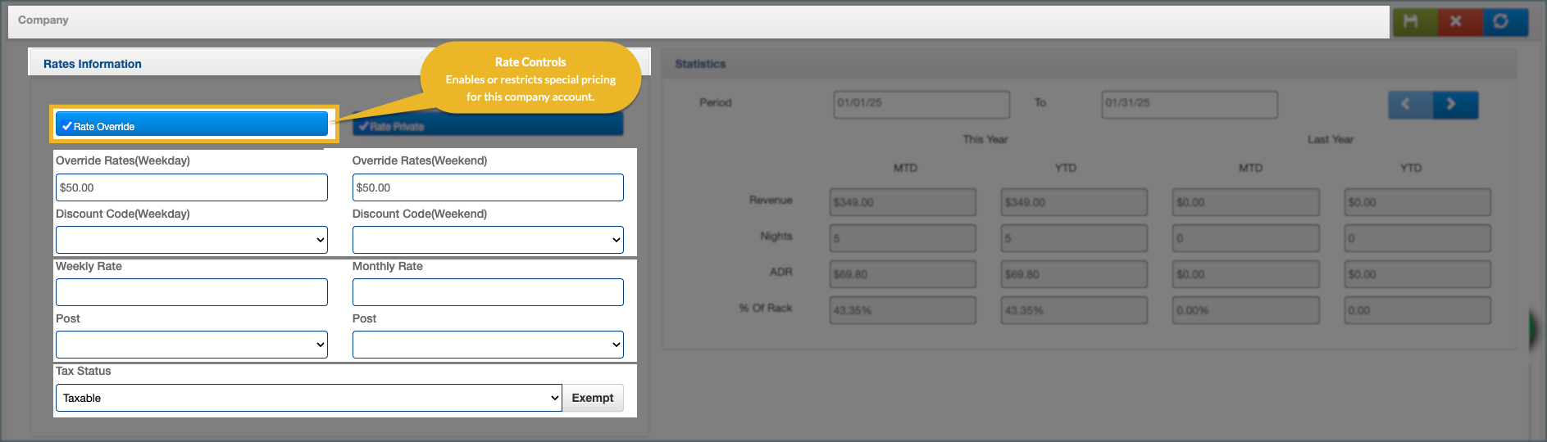Image resolution: width=1547 pixels, height=442 pixels.
Task: Expand the Post dropdown under Monthly Rate
Action: click(487, 345)
